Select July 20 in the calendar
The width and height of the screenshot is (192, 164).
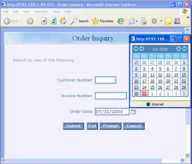tap(168, 81)
